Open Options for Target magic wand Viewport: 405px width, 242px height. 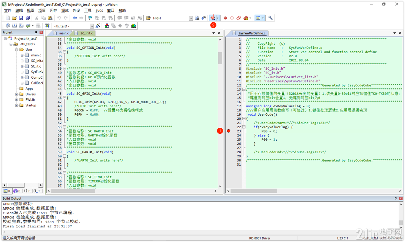coord(98,26)
